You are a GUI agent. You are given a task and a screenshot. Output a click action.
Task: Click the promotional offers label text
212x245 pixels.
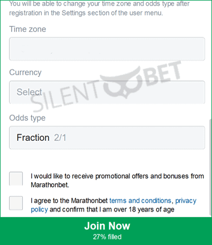click(117, 180)
